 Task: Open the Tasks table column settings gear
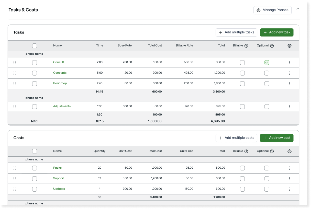coord(289,46)
